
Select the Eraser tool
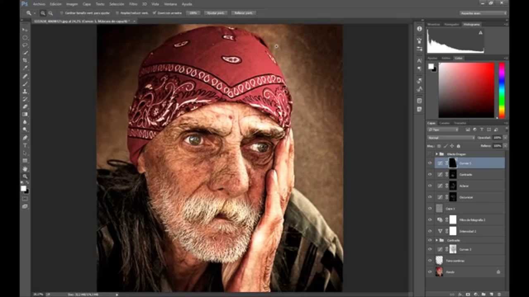coord(25,106)
